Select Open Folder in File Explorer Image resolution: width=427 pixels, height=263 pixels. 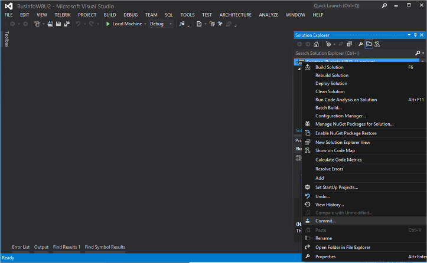tap(364, 247)
